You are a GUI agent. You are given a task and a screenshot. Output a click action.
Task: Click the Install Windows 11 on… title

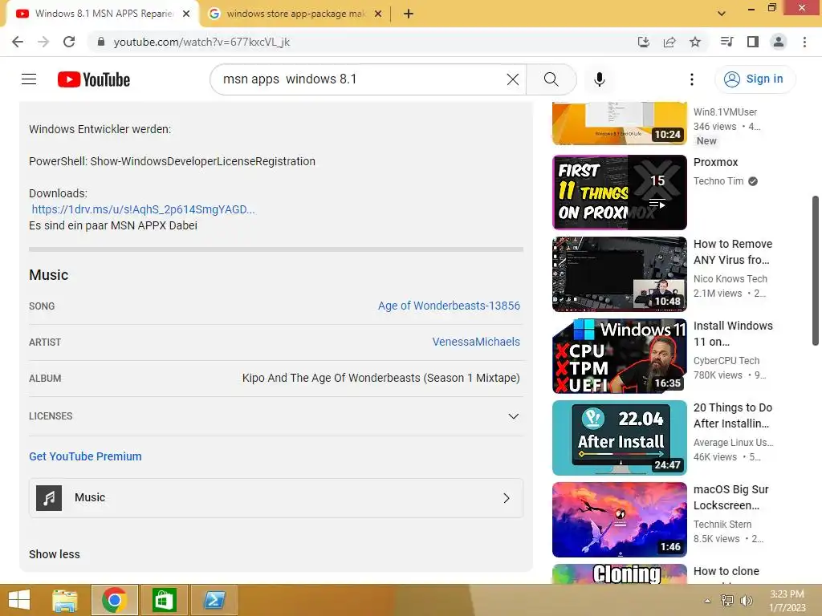[733, 334]
